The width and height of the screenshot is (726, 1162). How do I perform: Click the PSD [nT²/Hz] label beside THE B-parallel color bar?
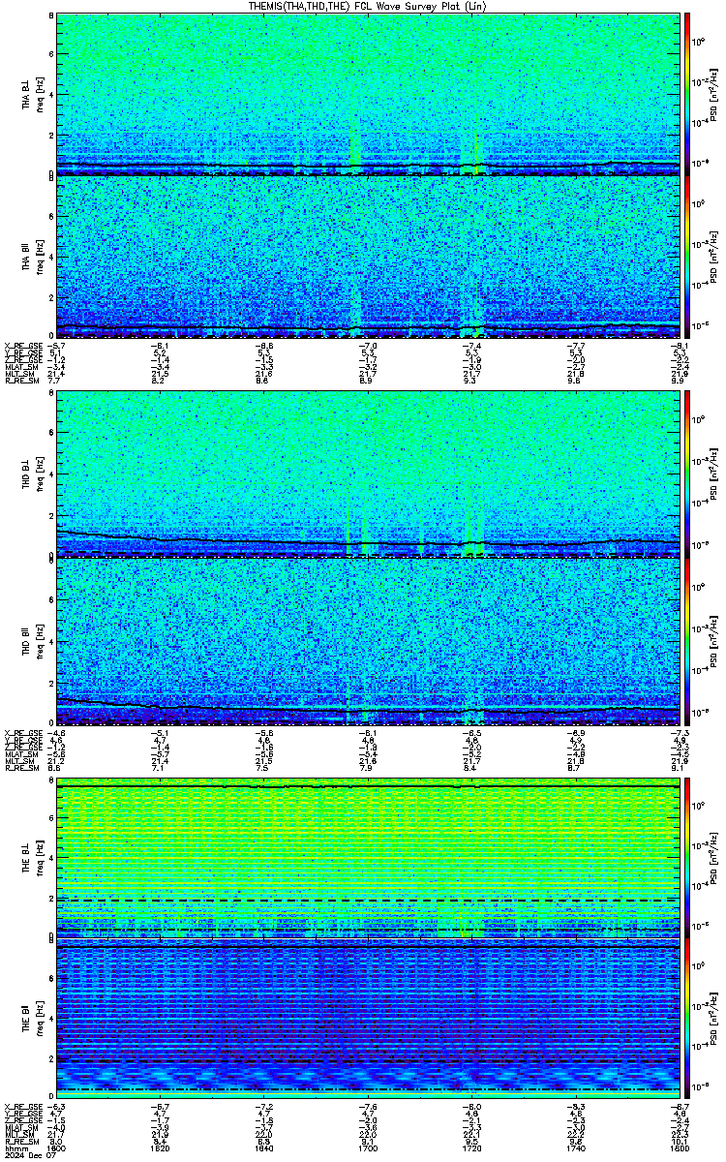point(713,1020)
